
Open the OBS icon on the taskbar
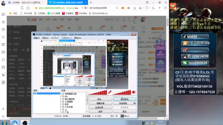click(x=25, y=123)
